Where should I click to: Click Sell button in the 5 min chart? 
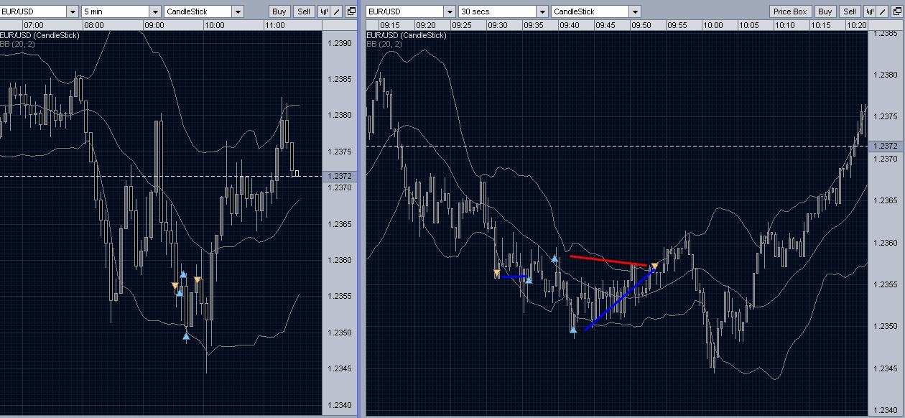(x=304, y=11)
